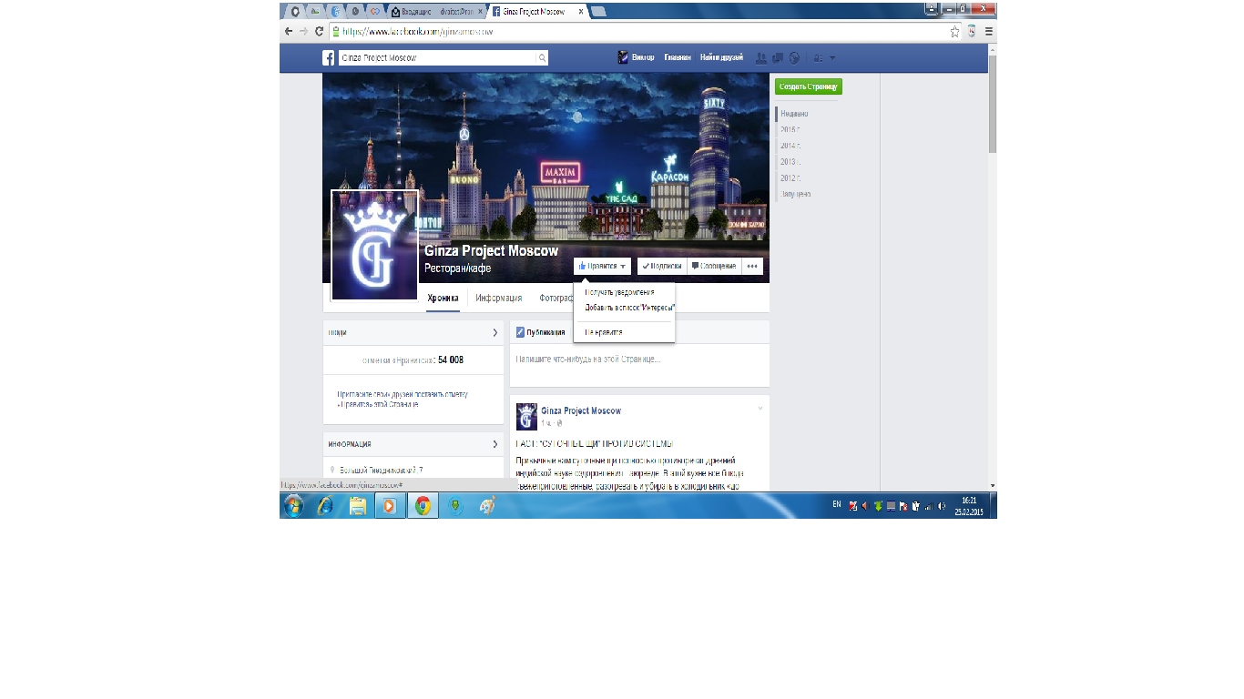Screen dimensions: 1244x699
Task: Click post author avatar thumbnail
Action: point(526,417)
